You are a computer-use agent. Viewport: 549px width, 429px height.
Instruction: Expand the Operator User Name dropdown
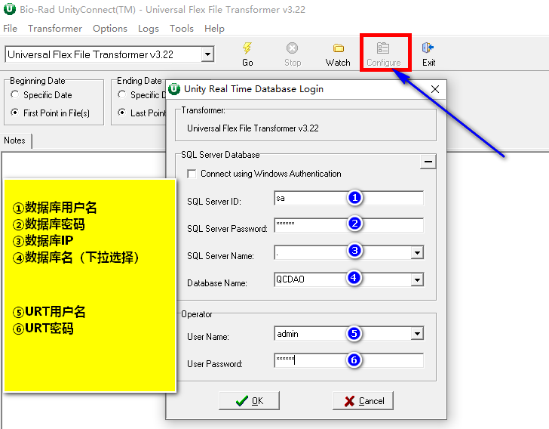(417, 334)
